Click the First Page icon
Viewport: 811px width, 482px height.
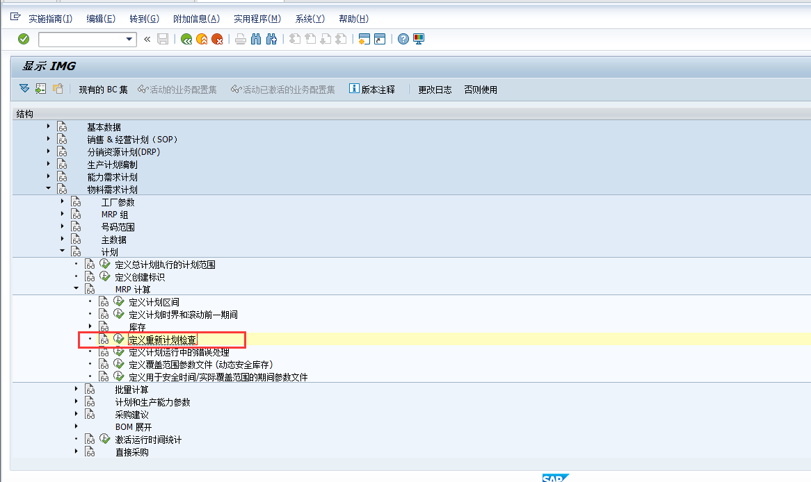point(295,39)
